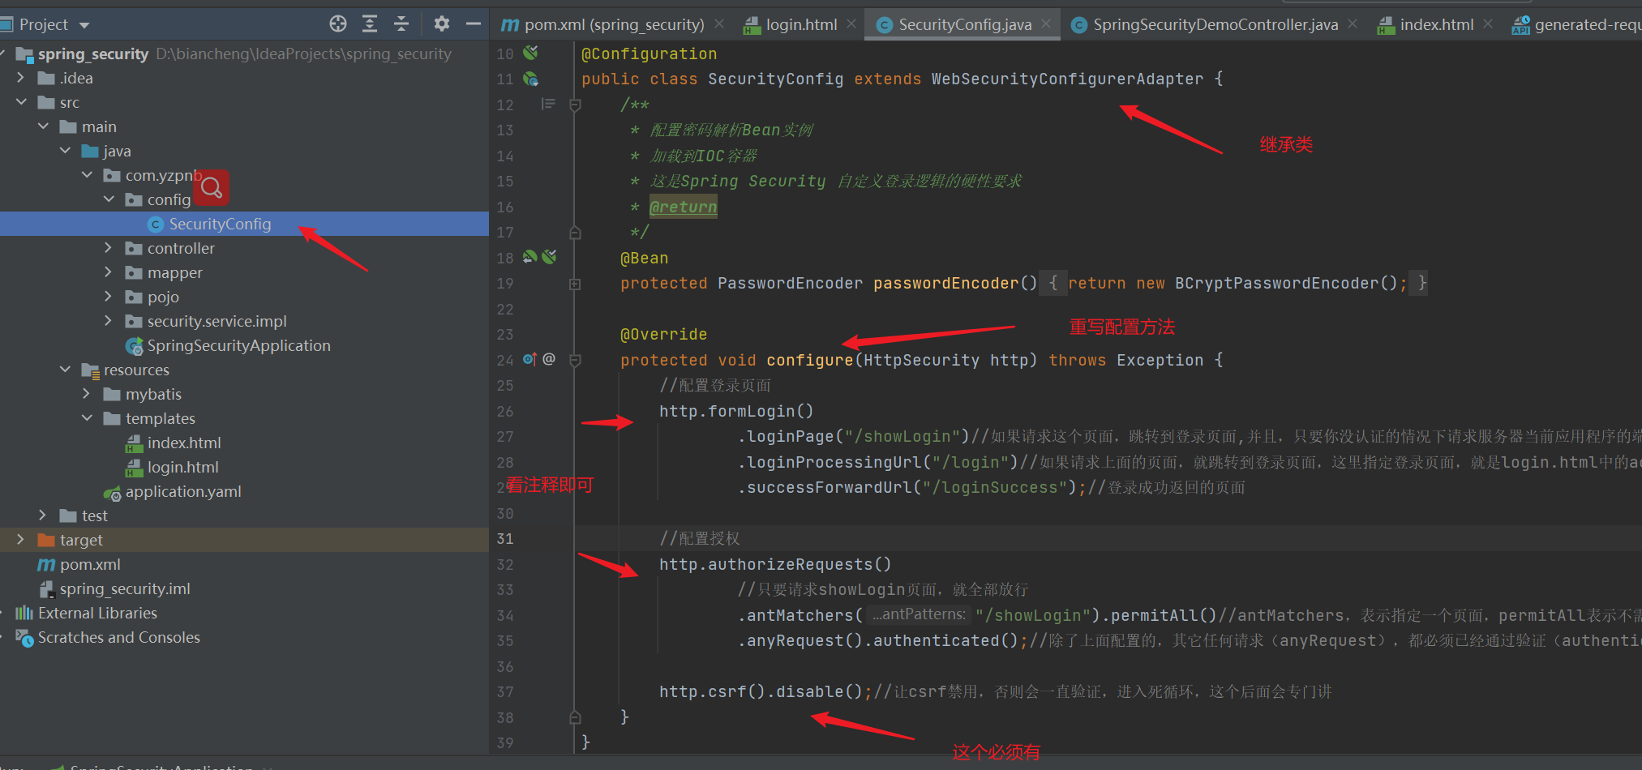This screenshot has width=1642, height=770.
Task: Click the Collapse All icon in Project toolbar
Action: click(401, 24)
